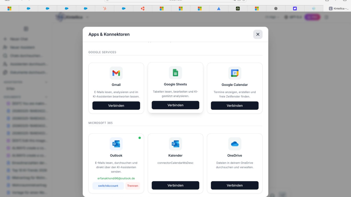The width and height of the screenshot is (351, 197).
Task: Connect Google Calendar via Verbinden
Action: click(235, 106)
